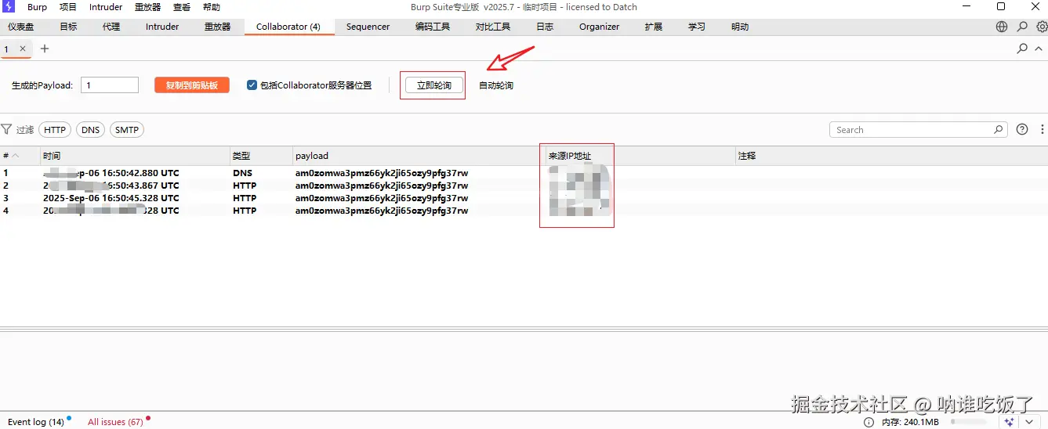Click the memory info icon

[x=868, y=422]
